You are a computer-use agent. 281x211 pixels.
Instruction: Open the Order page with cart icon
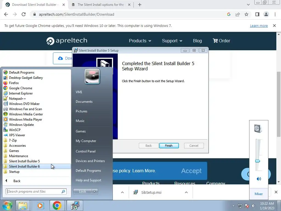(221, 41)
